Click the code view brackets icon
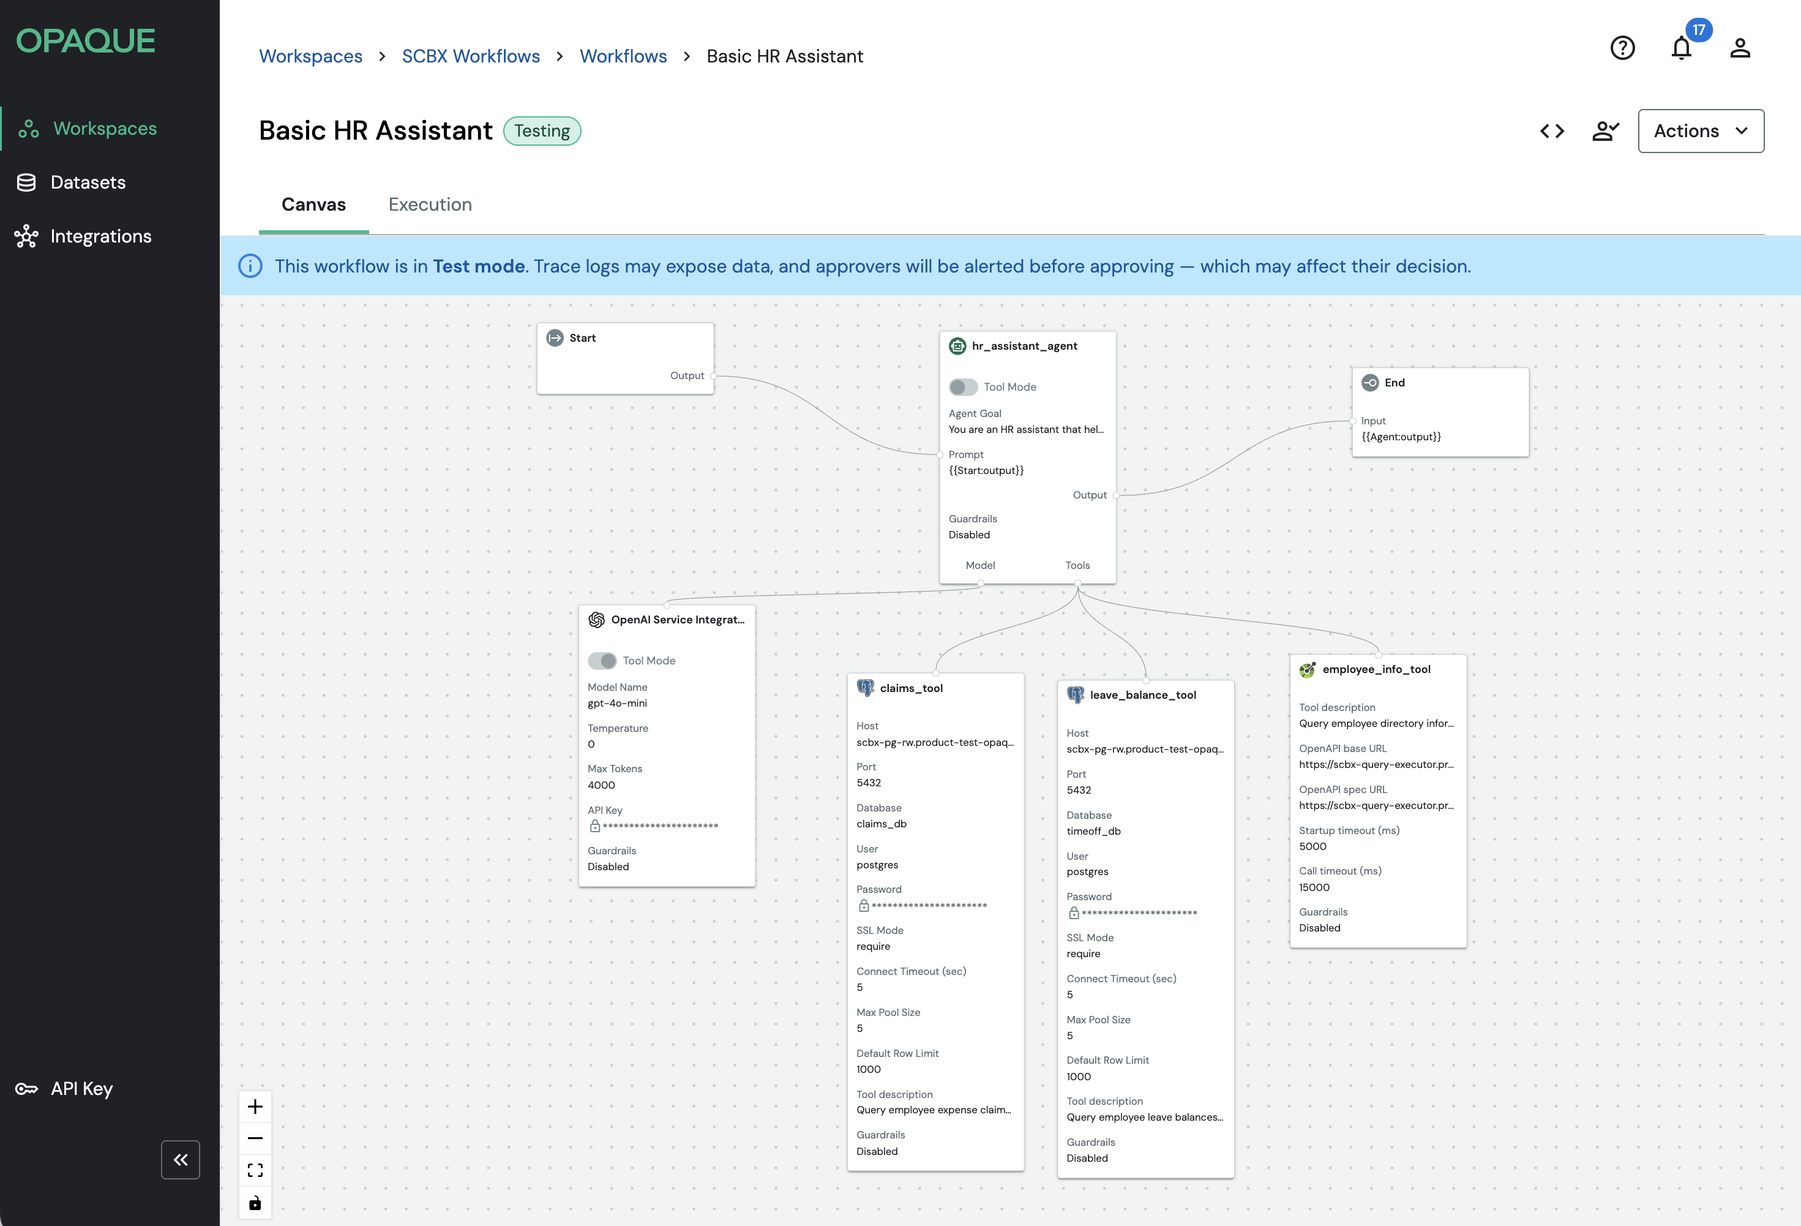The image size is (1801, 1226). 1551,131
